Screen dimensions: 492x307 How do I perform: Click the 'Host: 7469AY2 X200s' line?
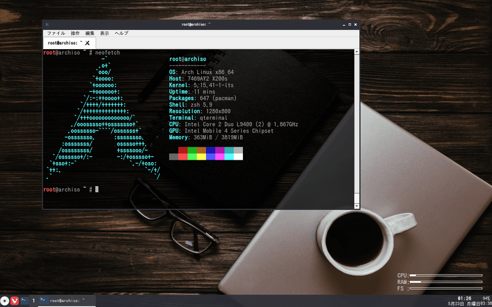(198, 79)
